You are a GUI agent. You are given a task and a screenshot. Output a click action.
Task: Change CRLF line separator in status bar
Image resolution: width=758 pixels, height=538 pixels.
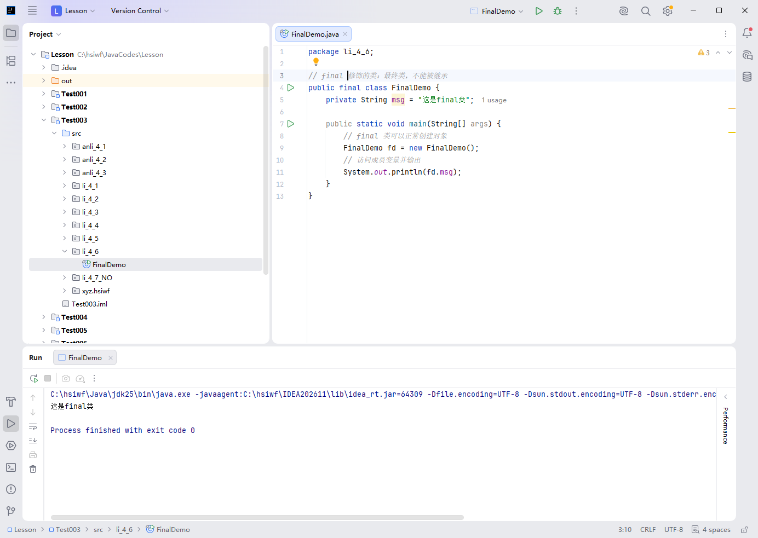pyautogui.click(x=648, y=530)
